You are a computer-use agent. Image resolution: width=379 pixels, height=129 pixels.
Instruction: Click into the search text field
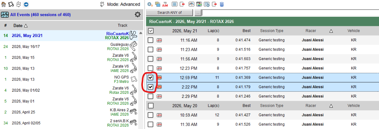291,12
